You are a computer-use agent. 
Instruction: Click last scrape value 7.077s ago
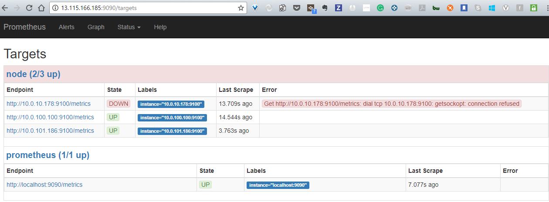424,185
